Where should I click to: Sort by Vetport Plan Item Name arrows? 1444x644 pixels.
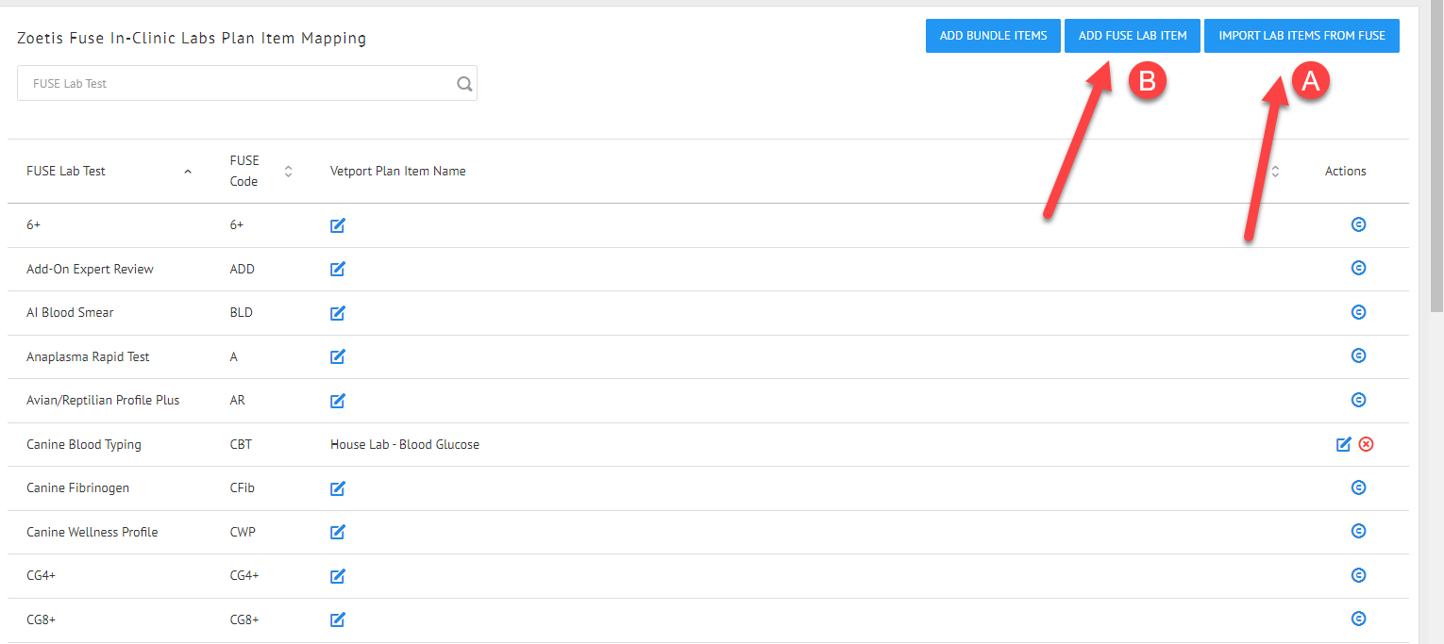[1275, 171]
